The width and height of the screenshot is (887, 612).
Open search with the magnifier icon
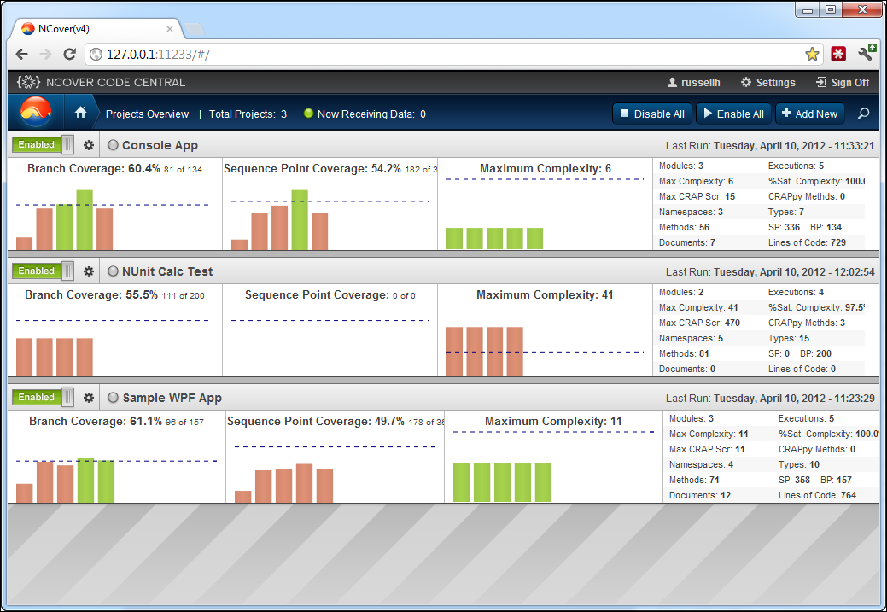coord(863,114)
